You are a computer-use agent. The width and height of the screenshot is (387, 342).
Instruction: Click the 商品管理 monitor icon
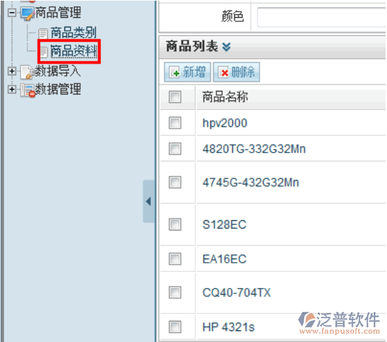click(27, 14)
